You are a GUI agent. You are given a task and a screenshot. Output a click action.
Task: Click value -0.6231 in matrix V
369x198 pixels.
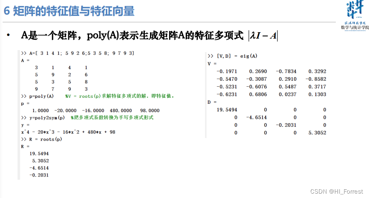point(227,95)
